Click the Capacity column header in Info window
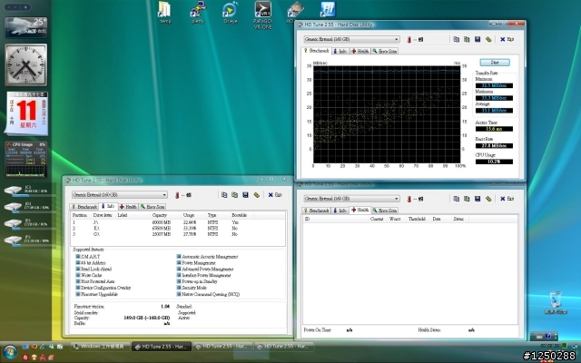The image size is (581, 363). pyautogui.click(x=160, y=215)
